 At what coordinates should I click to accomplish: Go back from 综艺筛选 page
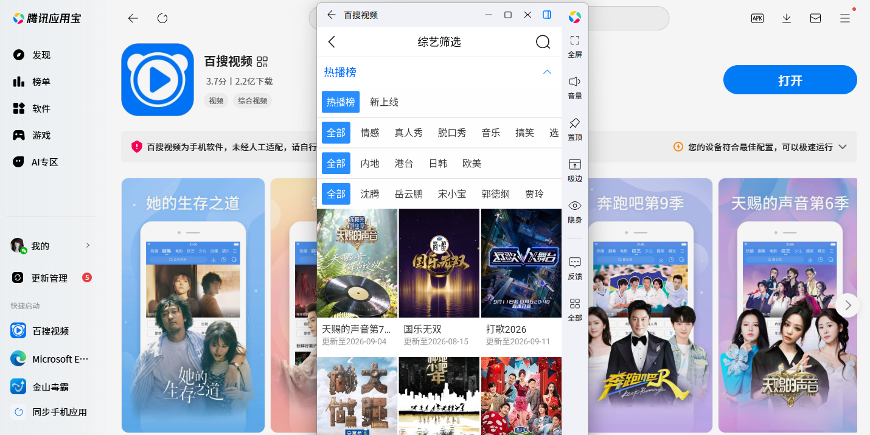coord(332,41)
